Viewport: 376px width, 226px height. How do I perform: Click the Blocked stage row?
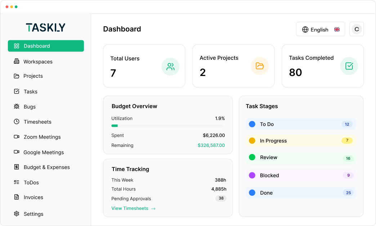tap(301, 175)
